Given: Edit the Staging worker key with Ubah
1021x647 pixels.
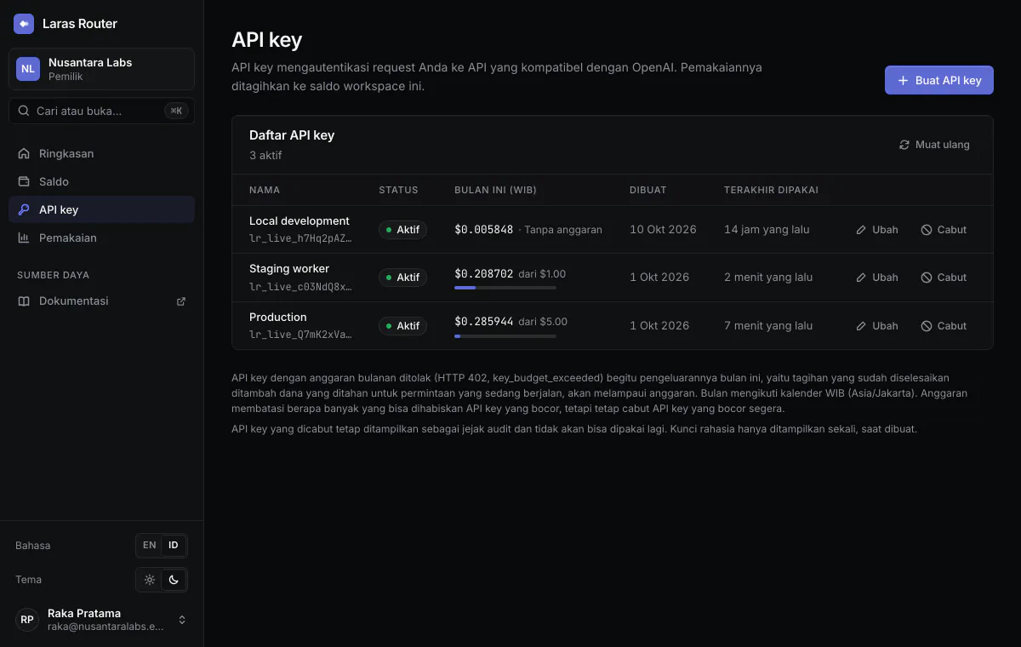Looking at the screenshot, I should pyautogui.click(x=876, y=277).
